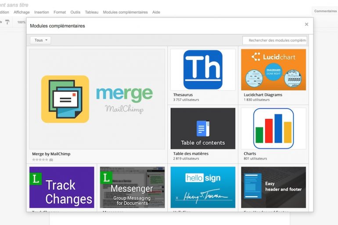The image size is (338, 225).
Task: Open the Insertion menu
Action: (42, 12)
